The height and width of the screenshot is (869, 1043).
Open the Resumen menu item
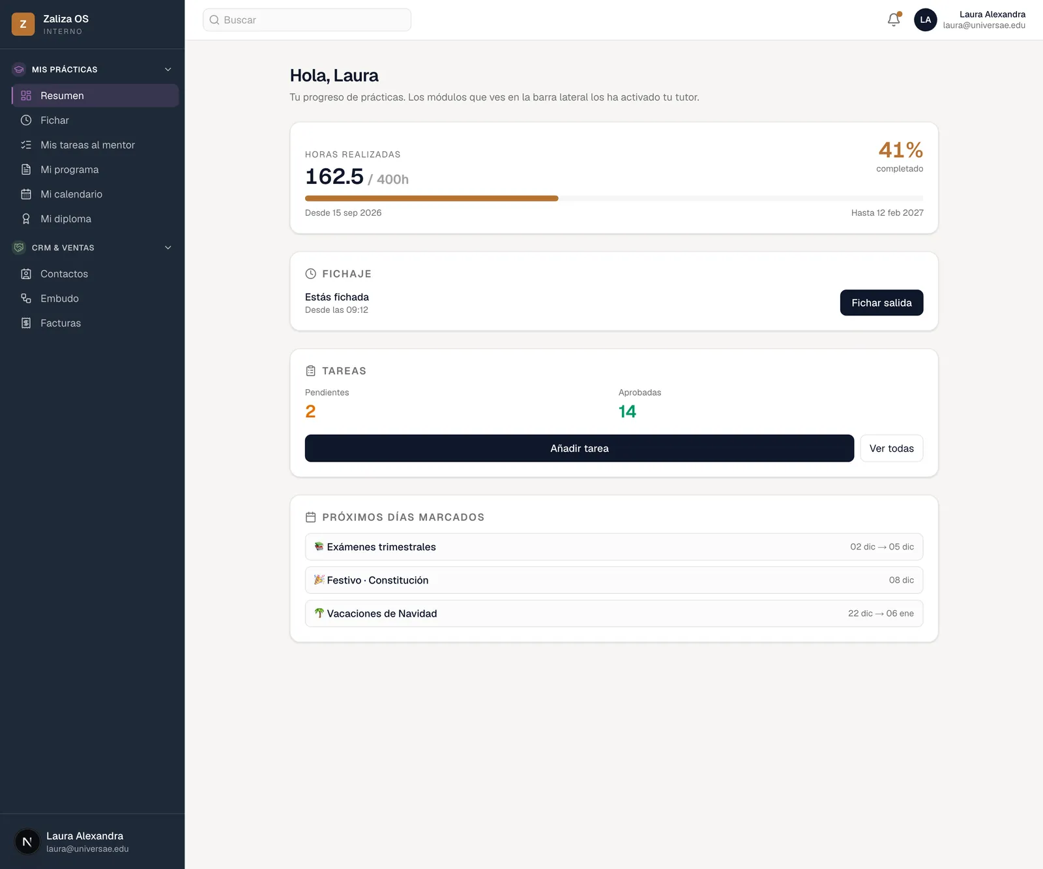point(95,96)
